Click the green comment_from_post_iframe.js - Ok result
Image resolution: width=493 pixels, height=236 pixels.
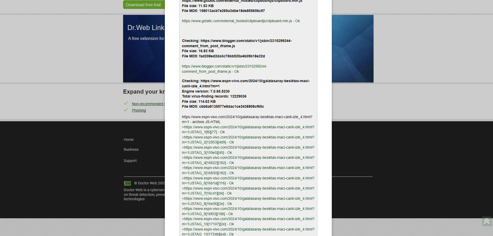tap(224, 69)
